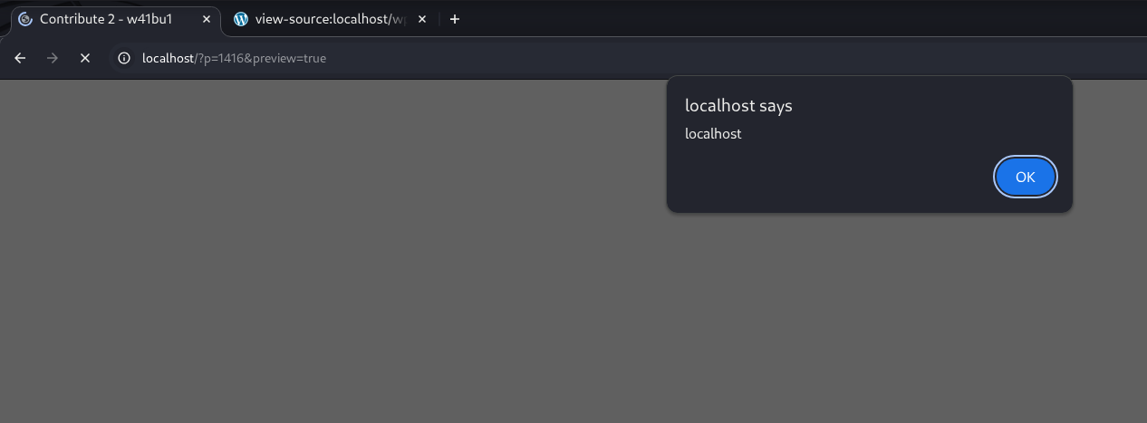Click the ?p=1416&preview=true query text
This screenshot has width=1147, height=423.
point(261,58)
